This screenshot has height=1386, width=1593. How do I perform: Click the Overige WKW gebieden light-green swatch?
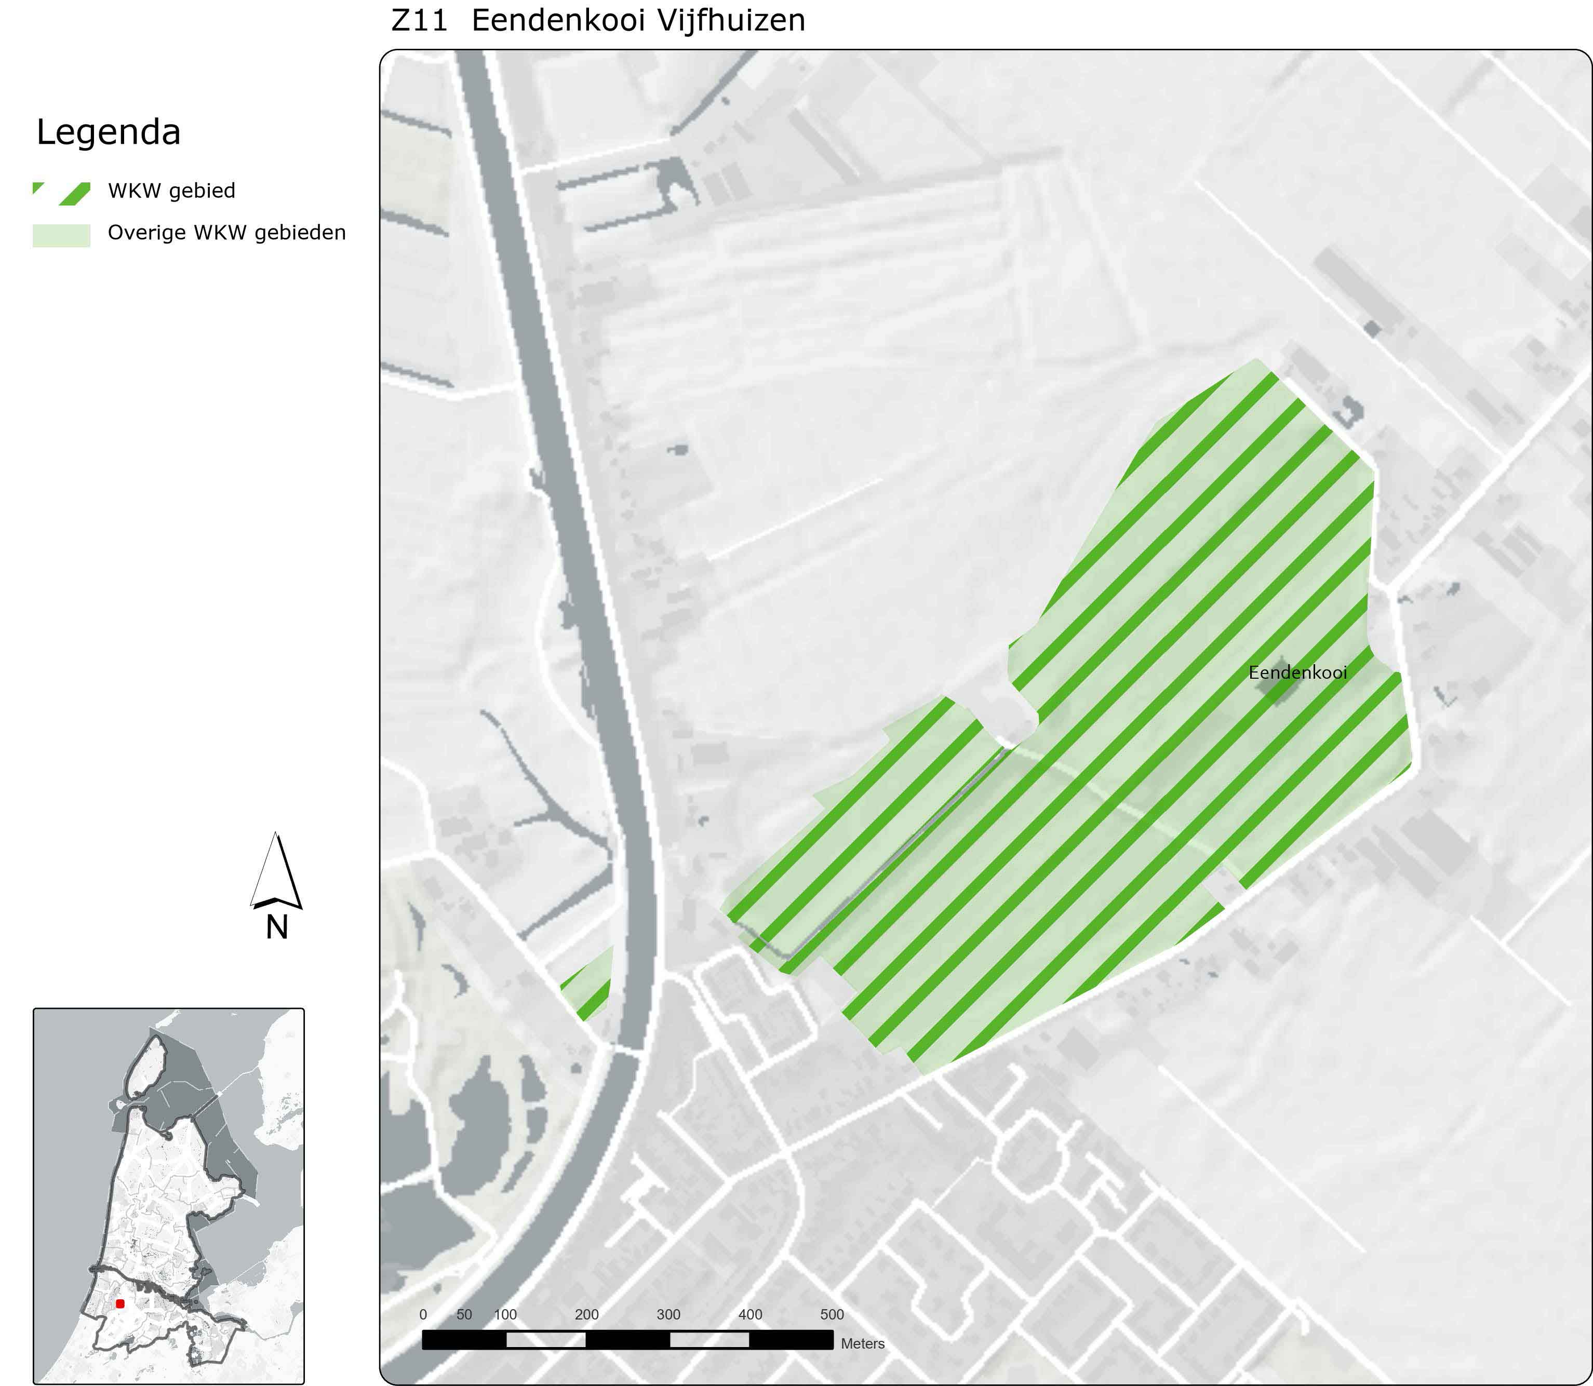(x=61, y=235)
